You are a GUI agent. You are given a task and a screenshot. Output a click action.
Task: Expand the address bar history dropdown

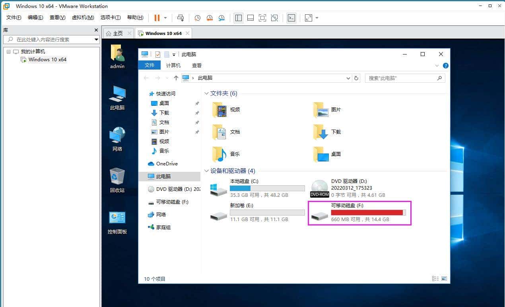(348, 78)
